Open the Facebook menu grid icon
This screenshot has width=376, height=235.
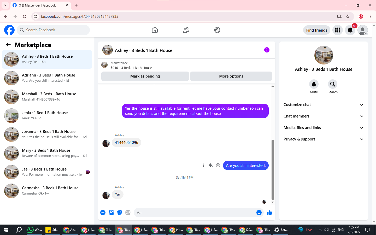click(338, 30)
